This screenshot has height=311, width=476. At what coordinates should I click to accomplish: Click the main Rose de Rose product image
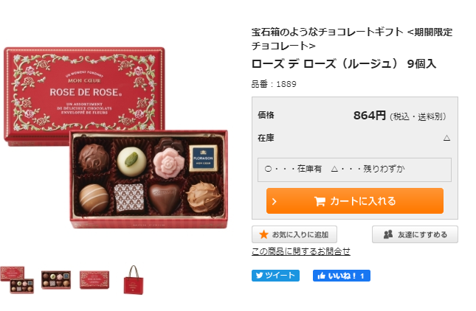(x=116, y=138)
